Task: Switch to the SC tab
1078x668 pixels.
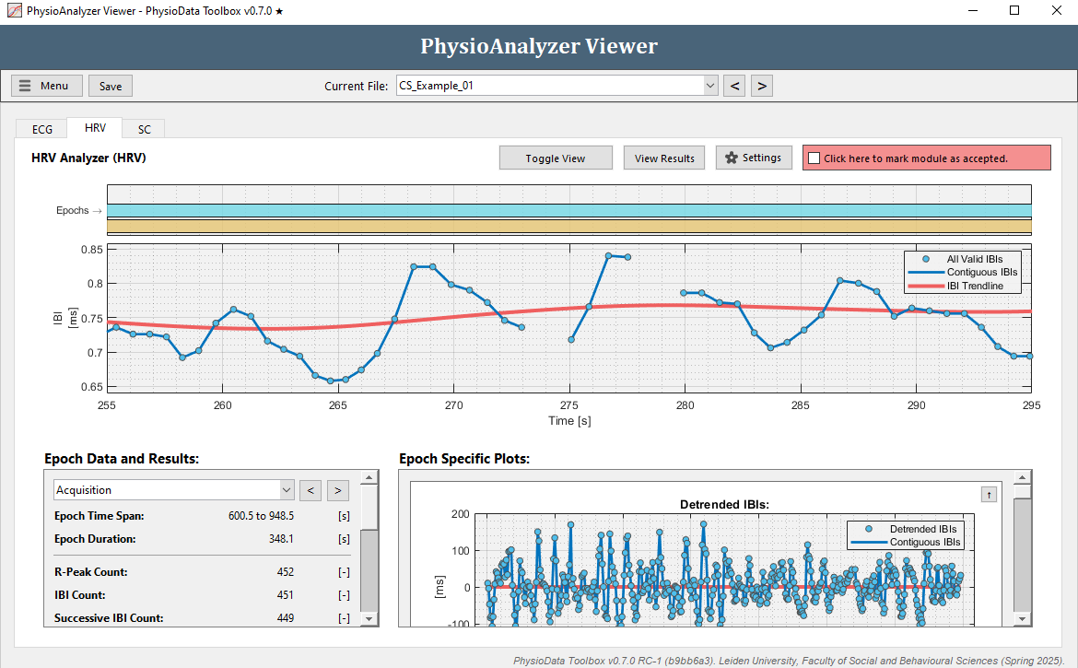Action: (x=144, y=129)
